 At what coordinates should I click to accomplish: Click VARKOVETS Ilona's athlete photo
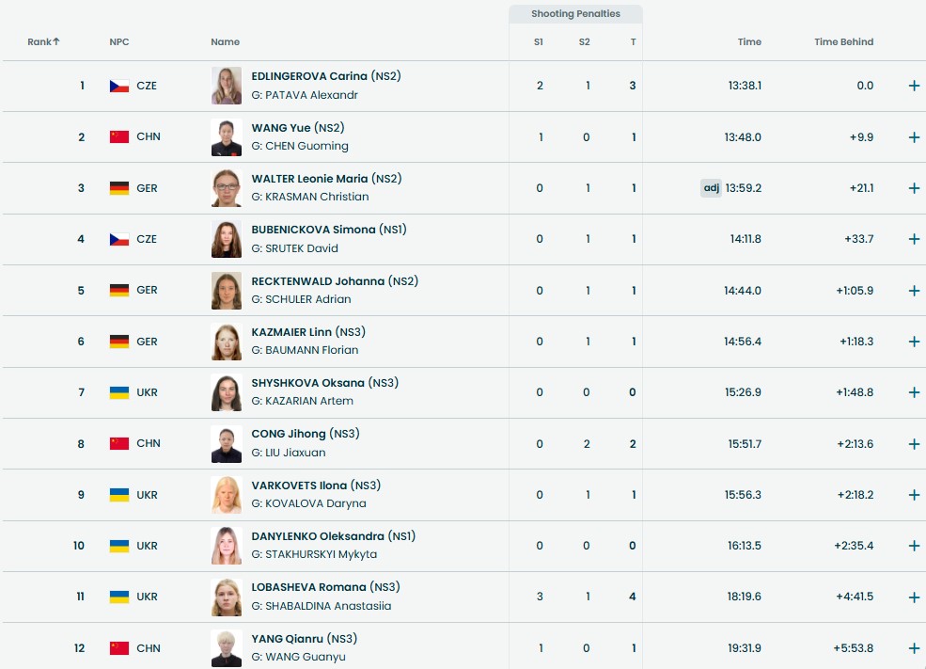pyautogui.click(x=227, y=495)
